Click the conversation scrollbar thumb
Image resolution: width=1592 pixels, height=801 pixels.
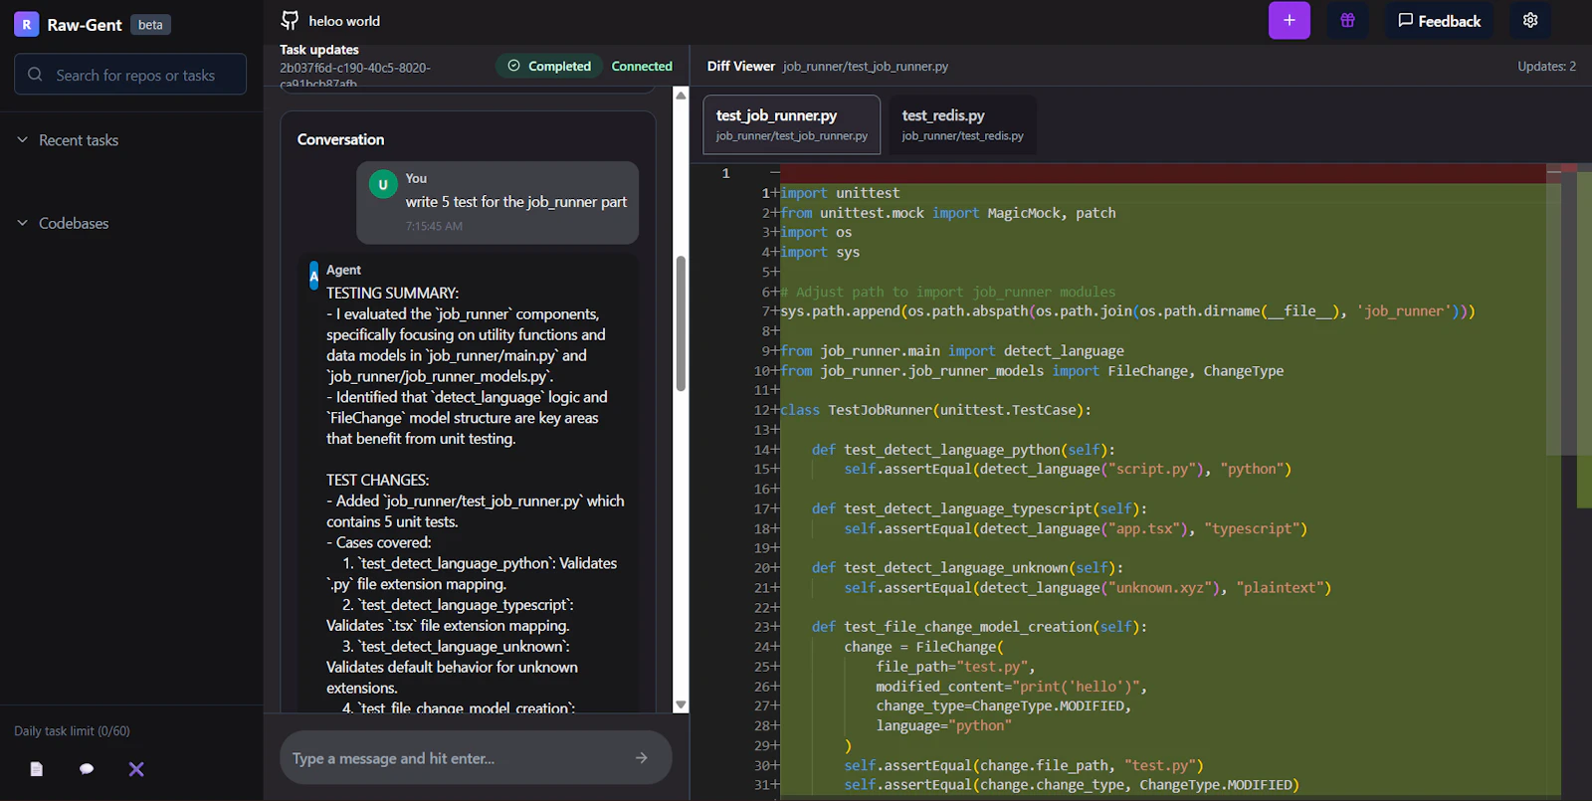[x=681, y=324]
